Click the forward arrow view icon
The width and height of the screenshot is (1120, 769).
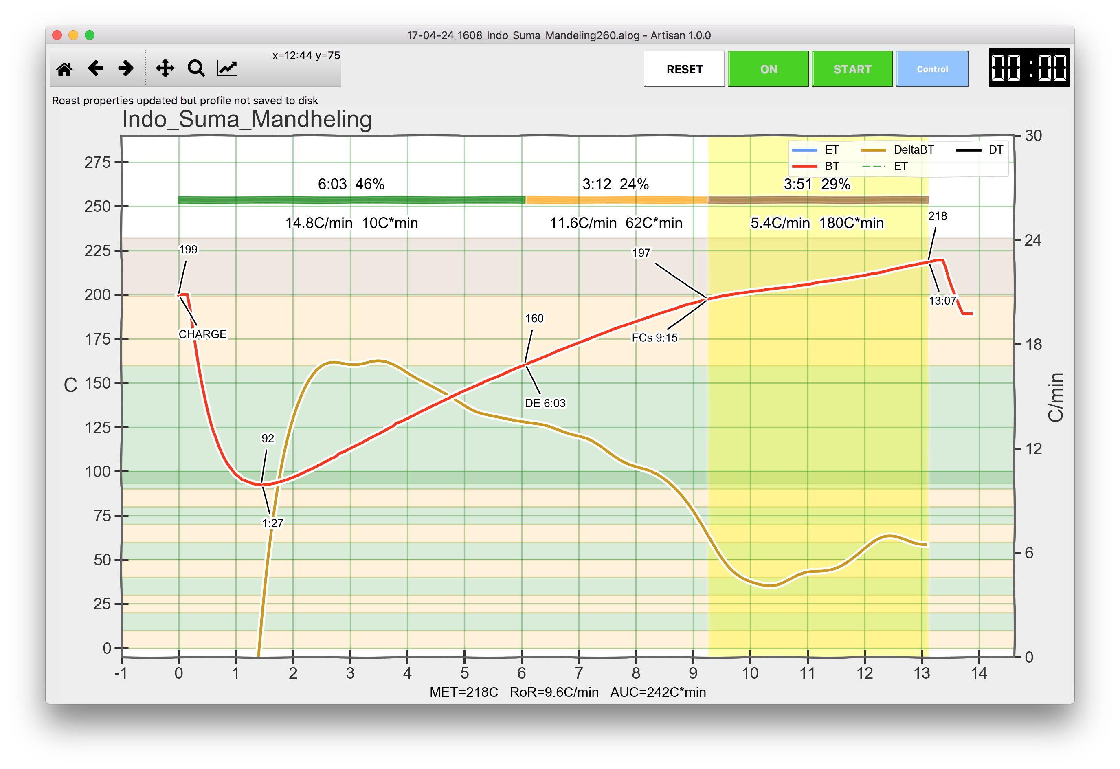tap(126, 68)
